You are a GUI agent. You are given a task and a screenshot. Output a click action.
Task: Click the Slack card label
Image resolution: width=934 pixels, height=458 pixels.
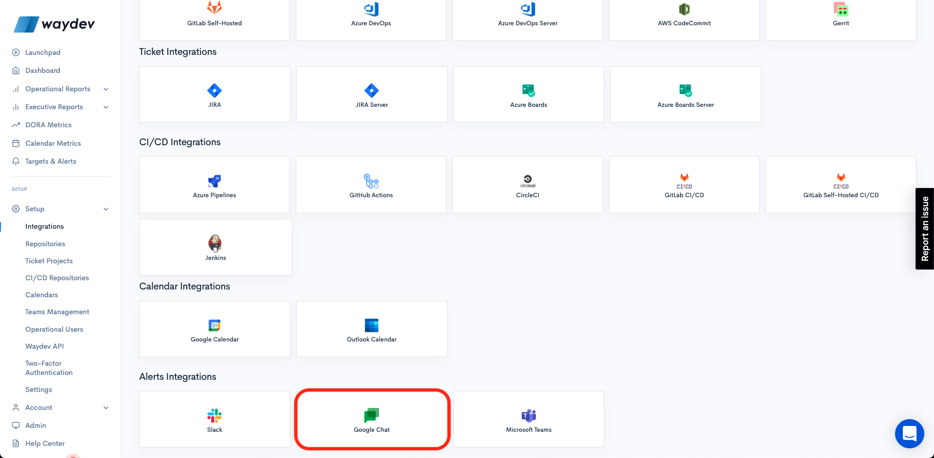tap(215, 430)
